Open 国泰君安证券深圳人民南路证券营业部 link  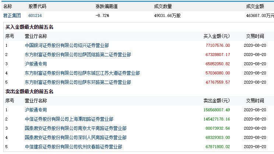(x=75, y=137)
